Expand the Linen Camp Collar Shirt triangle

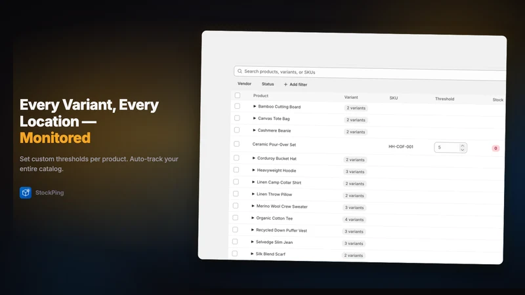coord(253,182)
